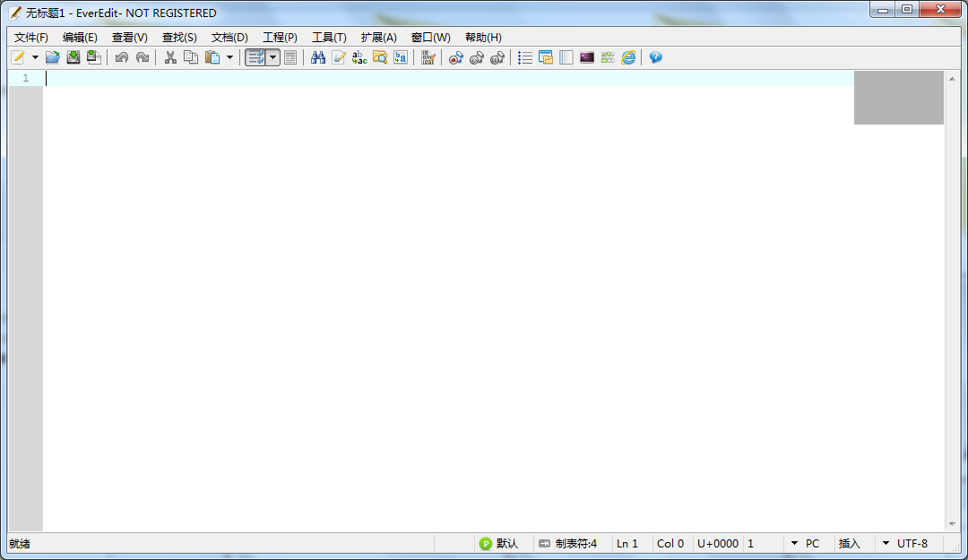The image size is (968, 560).
Task: Click line number 1 in the gutter
Action: point(26,78)
